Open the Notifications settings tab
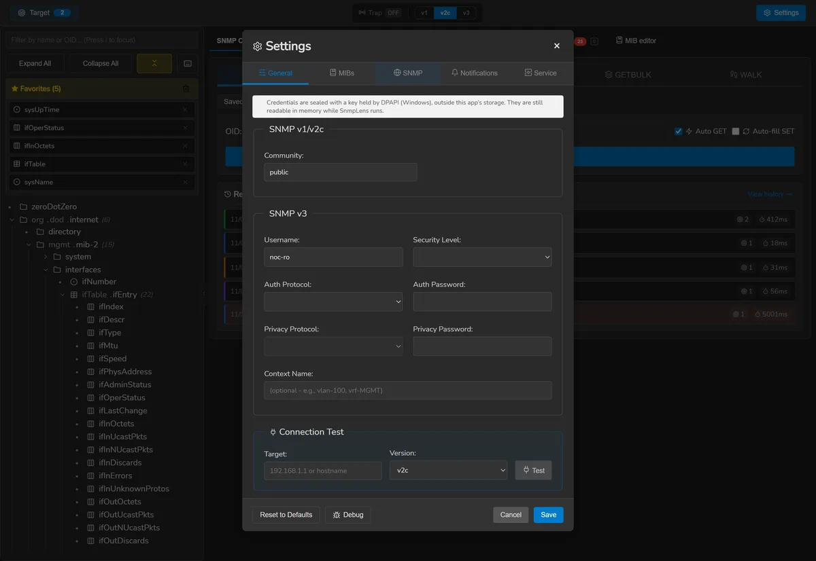Image resolution: width=816 pixels, height=561 pixels. [474, 73]
